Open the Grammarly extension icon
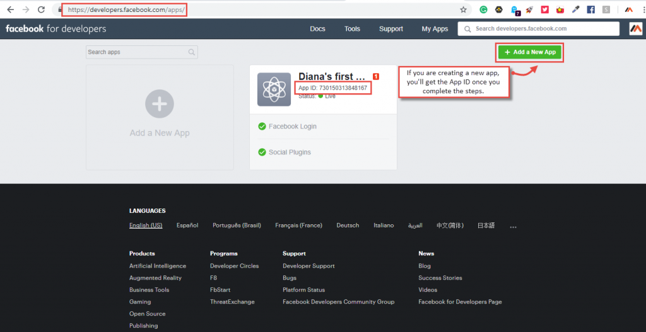 [x=484, y=9]
